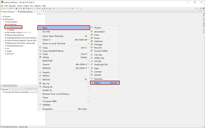Click the Open Perspective icon at top right
The image size is (205, 128).
coord(200,8)
